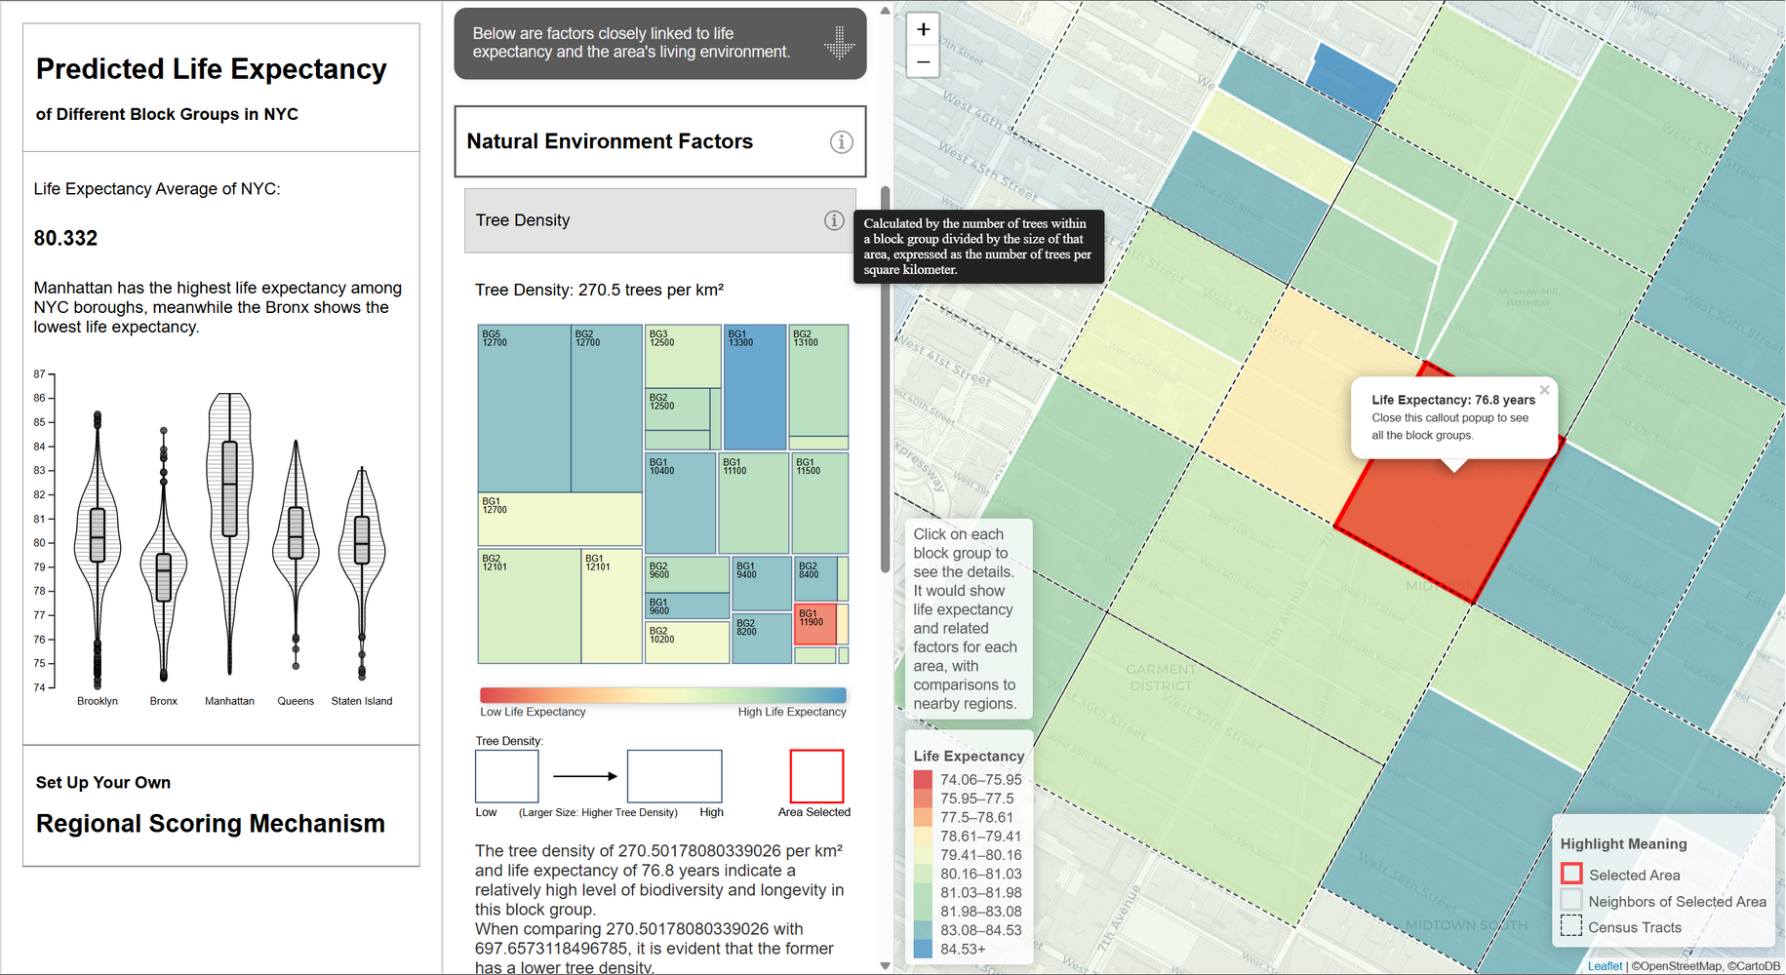The image size is (1786, 975).
Task: Select the BG2 12700 treemap cell
Action: pyautogui.click(x=607, y=409)
